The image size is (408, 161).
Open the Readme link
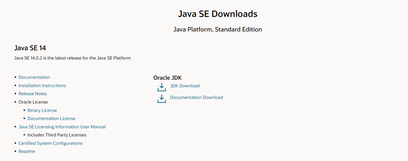coord(27,151)
